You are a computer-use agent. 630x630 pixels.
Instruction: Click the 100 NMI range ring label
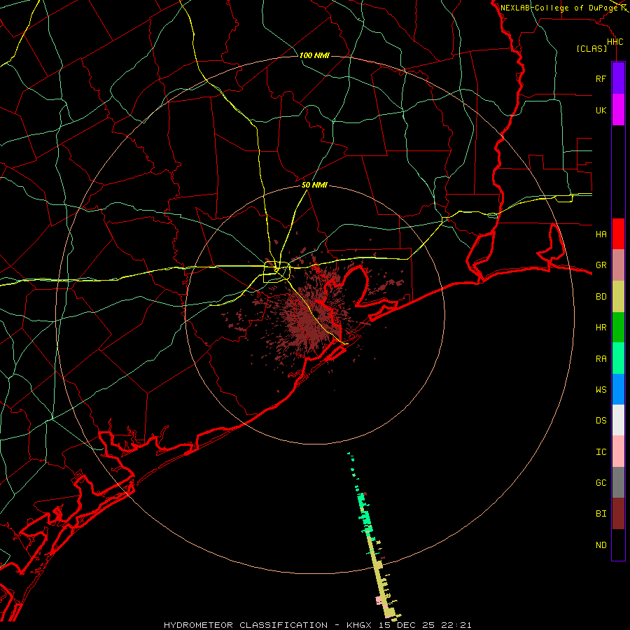click(x=314, y=55)
